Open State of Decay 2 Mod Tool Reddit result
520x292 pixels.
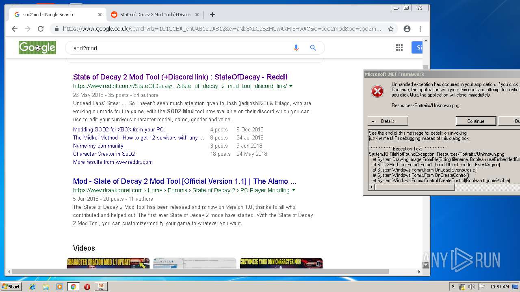click(x=180, y=77)
